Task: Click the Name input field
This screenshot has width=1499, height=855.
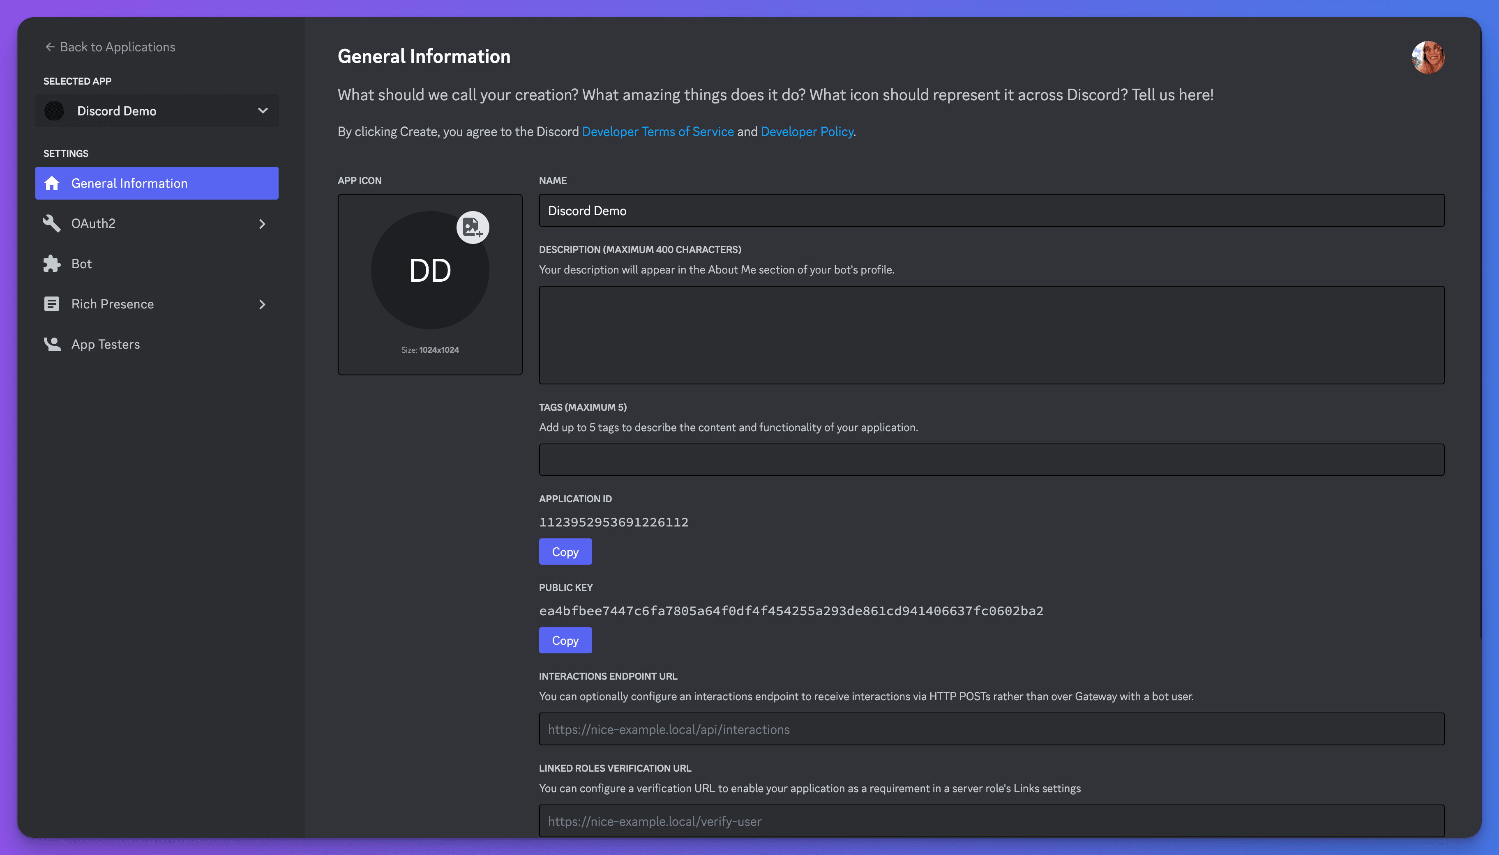Action: [x=992, y=210]
